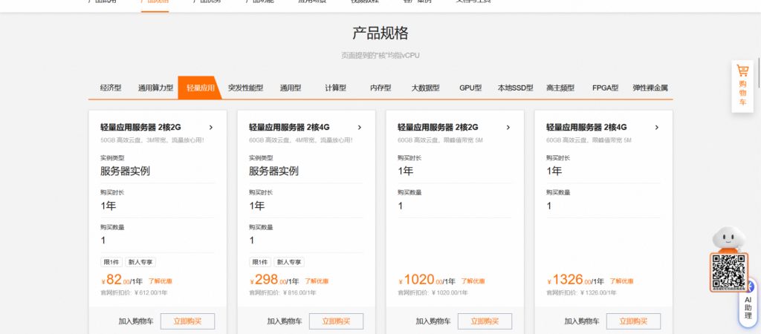Open the 突发性能型 tab
761x334 pixels.
(x=245, y=88)
